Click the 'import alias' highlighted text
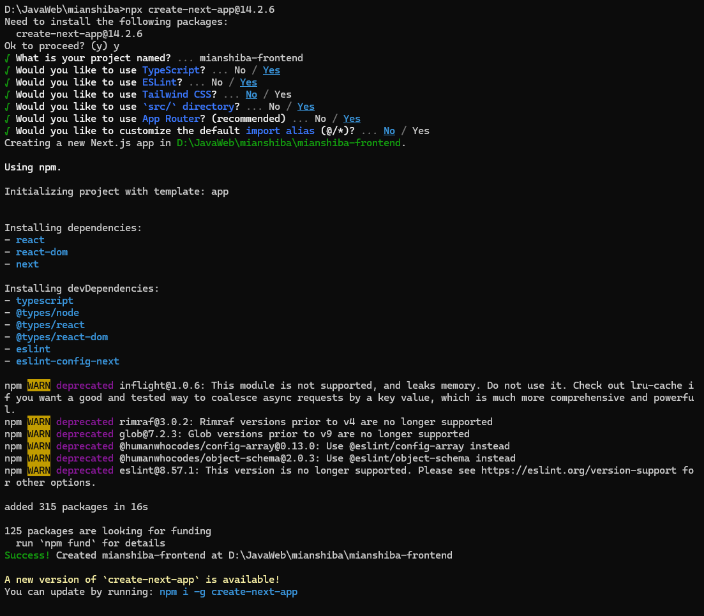Image resolution: width=704 pixels, height=616 pixels. pos(280,131)
